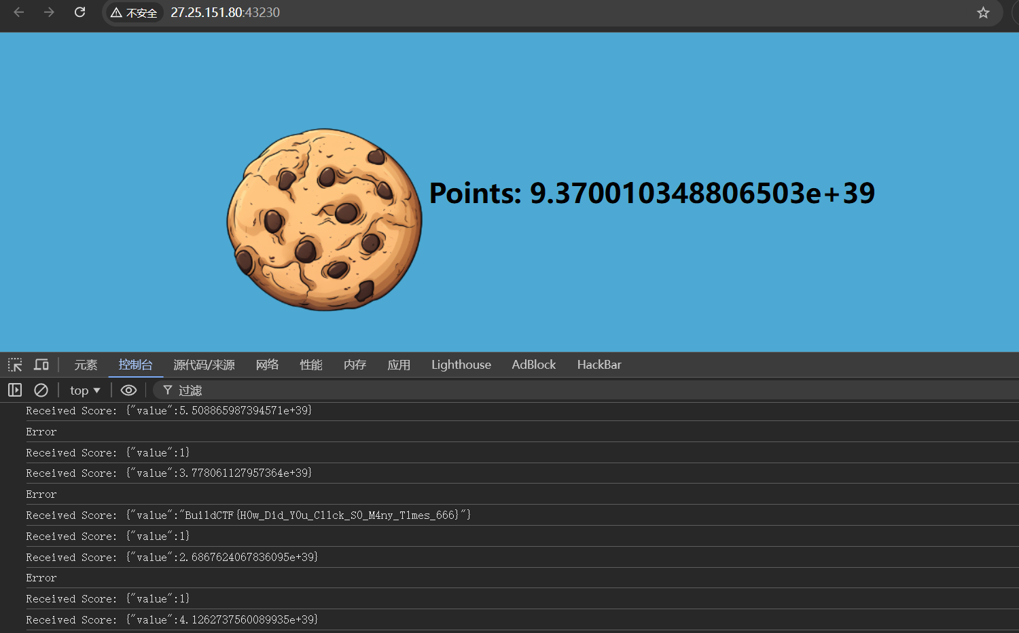Toggle device toolbar emulation icon
The width and height of the screenshot is (1019, 633).
(x=41, y=365)
